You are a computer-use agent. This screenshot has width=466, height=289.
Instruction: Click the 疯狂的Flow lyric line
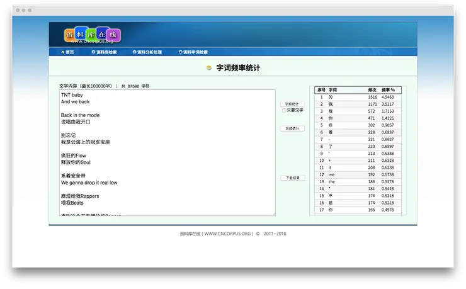click(74, 156)
